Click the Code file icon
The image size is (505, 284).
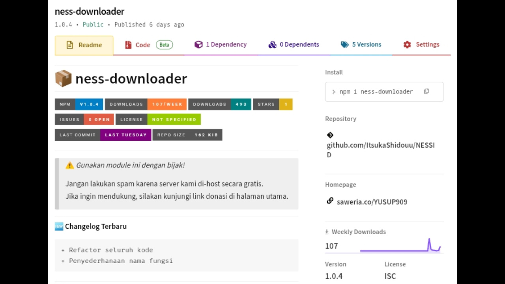coord(128,45)
